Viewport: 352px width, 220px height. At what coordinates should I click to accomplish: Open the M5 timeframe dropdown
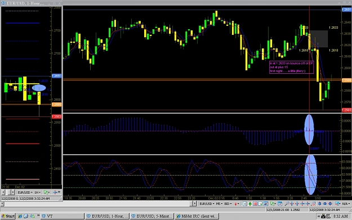tap(219, 204)
